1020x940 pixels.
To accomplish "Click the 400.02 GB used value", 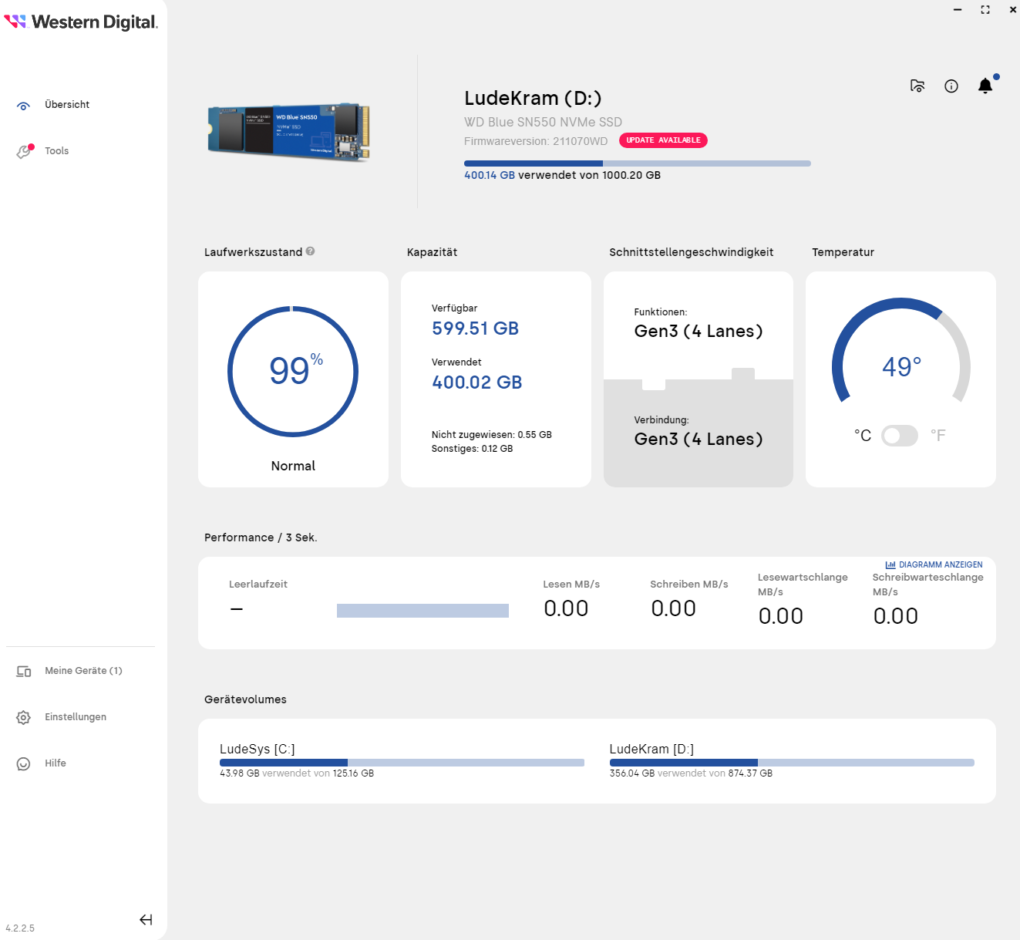I will [x=477, y=382].
